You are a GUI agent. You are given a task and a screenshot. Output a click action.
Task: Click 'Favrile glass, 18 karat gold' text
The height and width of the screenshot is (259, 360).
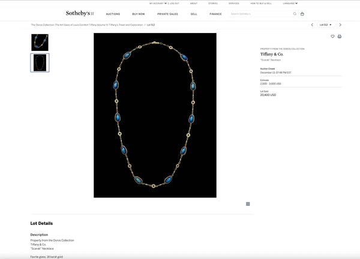(x=47, y=257)
